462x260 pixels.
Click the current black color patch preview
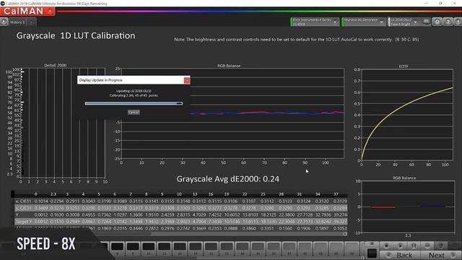click(x=372, y=253)
